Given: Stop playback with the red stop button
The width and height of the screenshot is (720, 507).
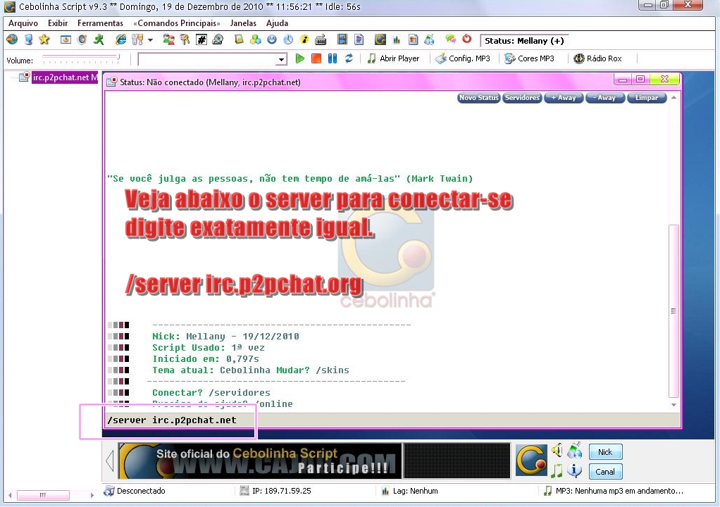Looking at the screenshot, I should click(316, 58).
